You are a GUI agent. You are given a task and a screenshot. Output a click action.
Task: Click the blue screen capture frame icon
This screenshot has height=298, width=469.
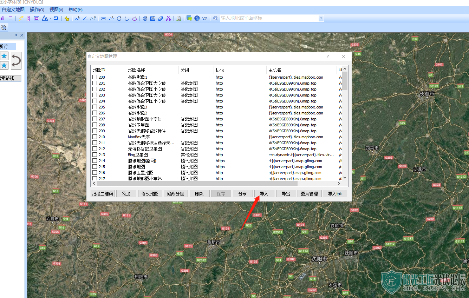click(x=36, y=18)
